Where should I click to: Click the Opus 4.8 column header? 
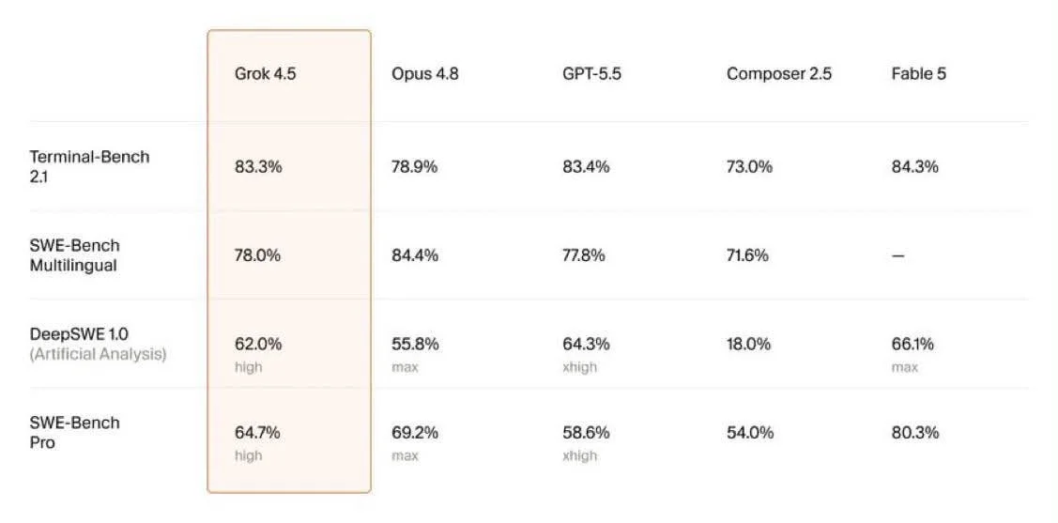point(425,74)
